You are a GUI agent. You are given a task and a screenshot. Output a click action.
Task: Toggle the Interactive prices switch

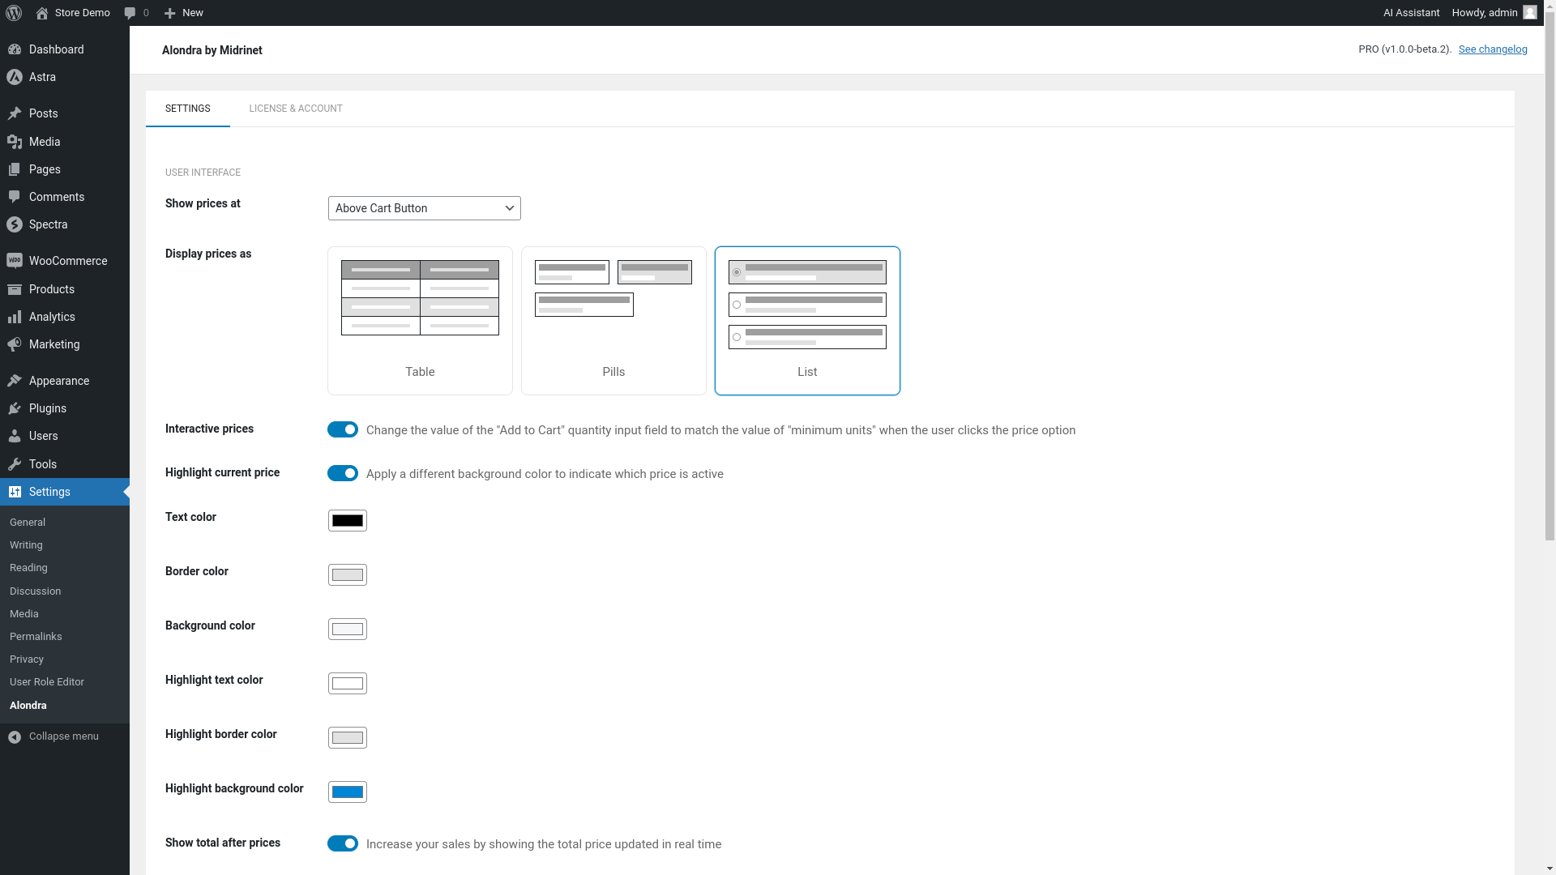pos(343,429)
